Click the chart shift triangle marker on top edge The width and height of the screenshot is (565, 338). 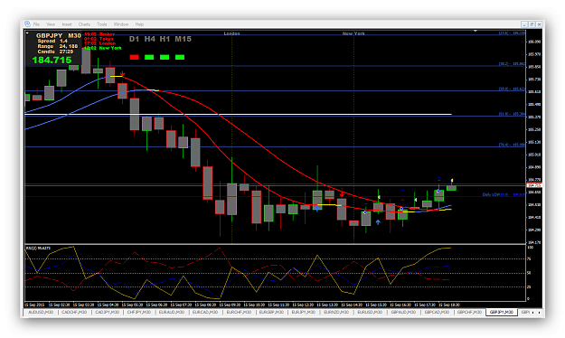click(476, 31)
